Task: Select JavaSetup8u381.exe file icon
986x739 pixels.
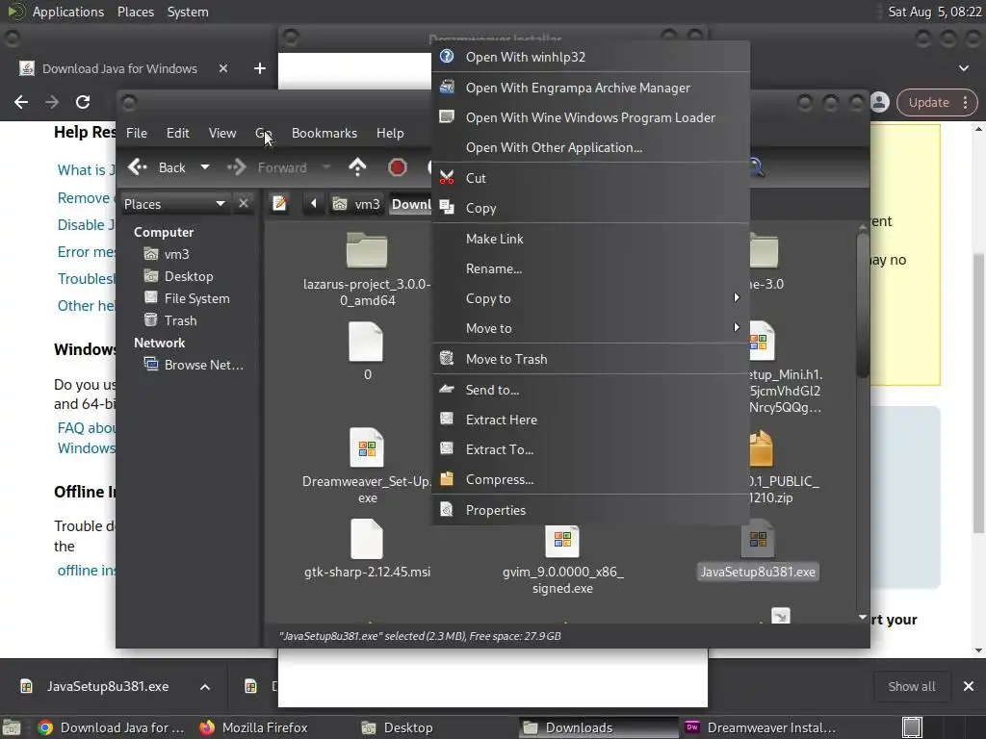Action: 758,539
